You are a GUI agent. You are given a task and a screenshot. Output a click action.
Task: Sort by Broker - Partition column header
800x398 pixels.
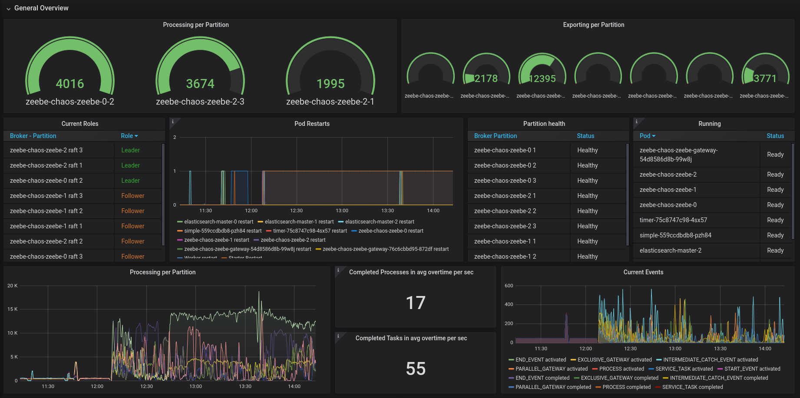click(x=33, y=136)
